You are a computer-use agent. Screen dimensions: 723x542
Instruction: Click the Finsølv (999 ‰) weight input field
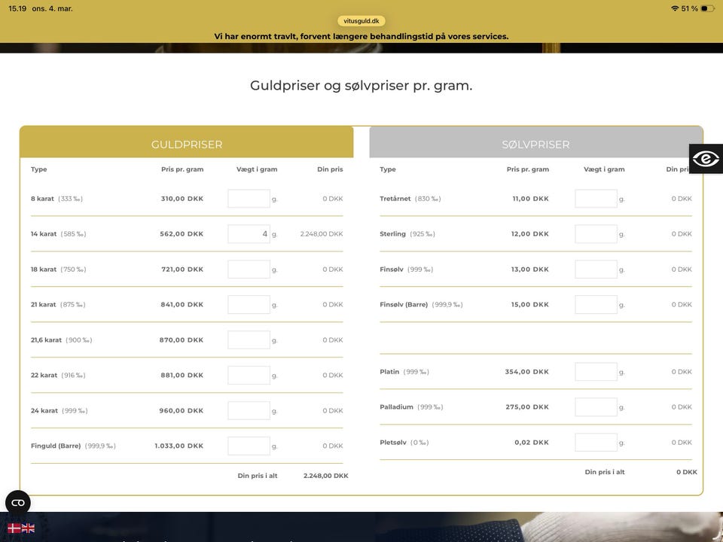pyautogui.click(x=596, y=269)
